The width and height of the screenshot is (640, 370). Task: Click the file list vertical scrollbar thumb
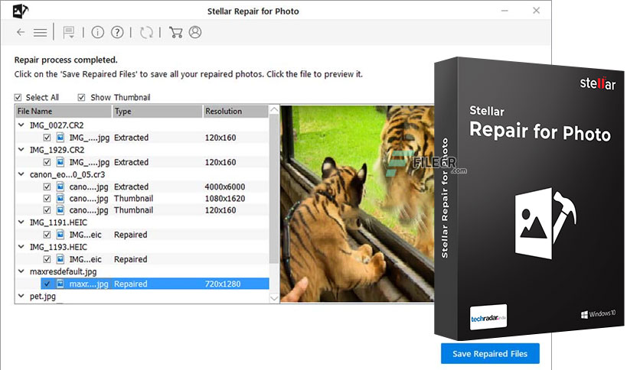tap(274, 189)
